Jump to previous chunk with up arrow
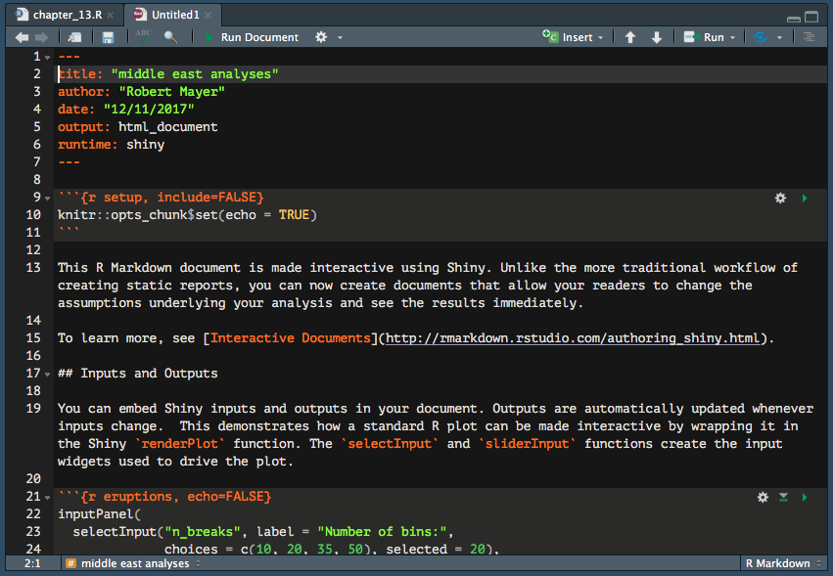The height and width of the screenshot is (576, 833). click(630, 37)
